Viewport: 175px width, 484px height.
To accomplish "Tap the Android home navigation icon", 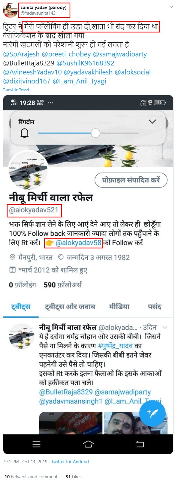I will click(88, 444).
